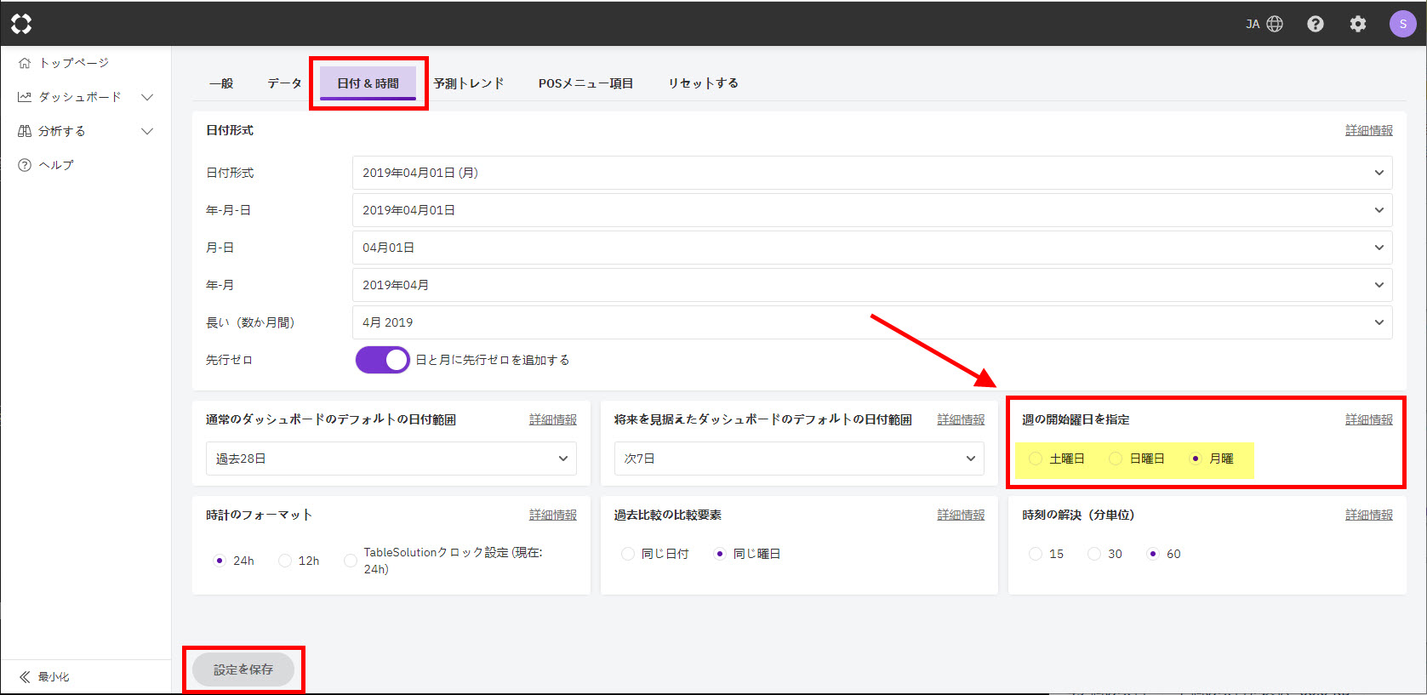Image resolution: width=1427 pixels, height=695 pixels.
Task: Click 最小化 label in sidebar
Action: pyautogui.click(x=54, y=677)
